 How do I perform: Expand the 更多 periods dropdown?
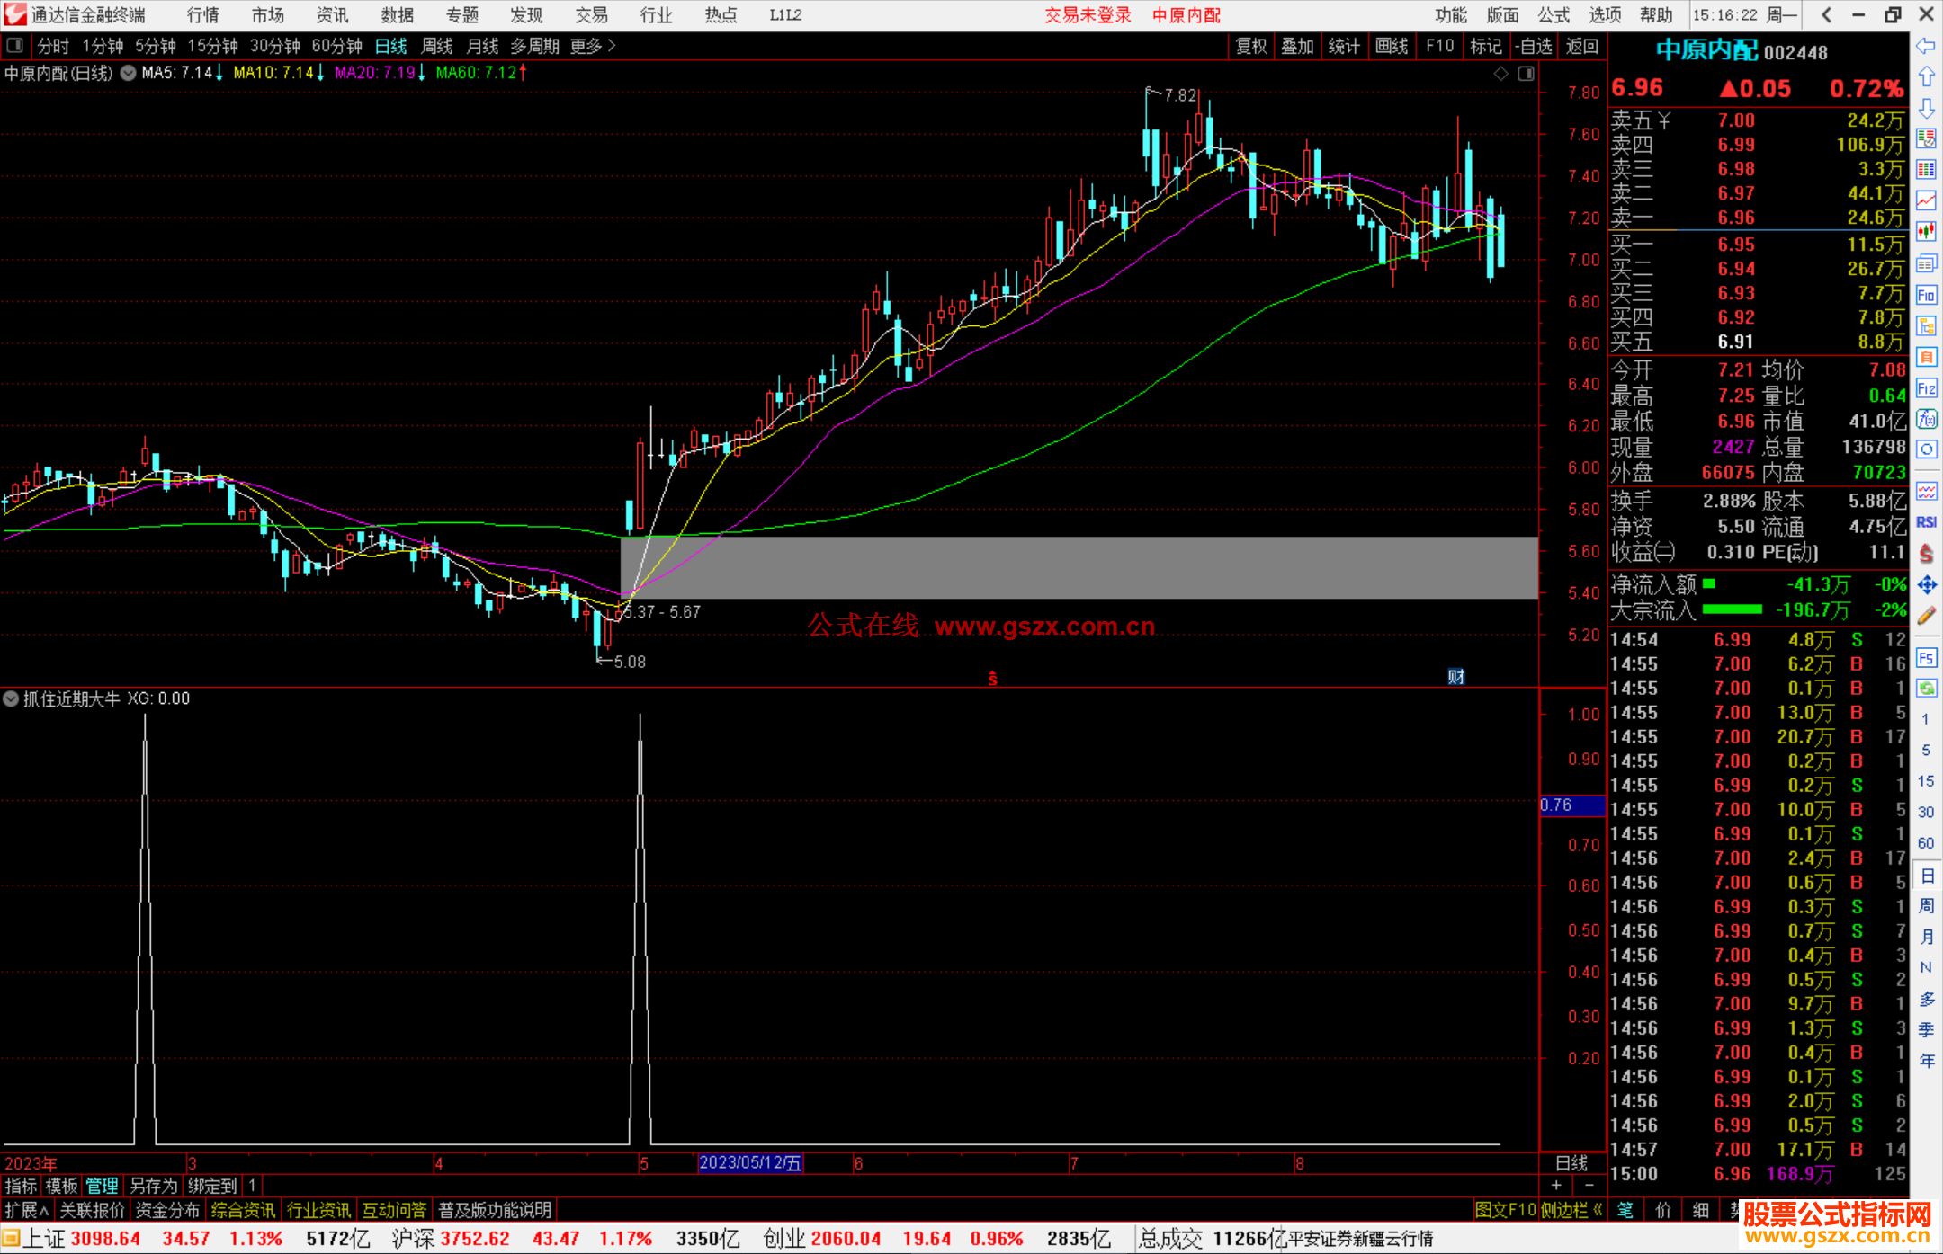(x=593, y=46)
